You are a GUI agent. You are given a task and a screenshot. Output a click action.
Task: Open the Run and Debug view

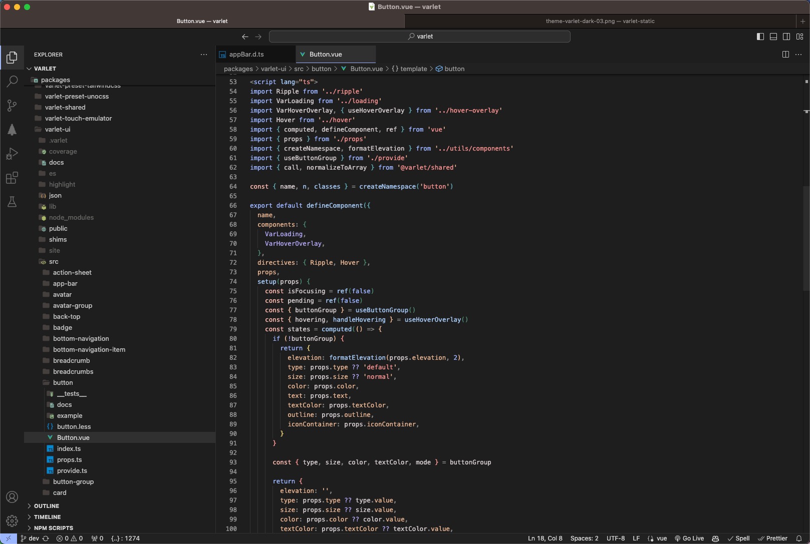coord(12,153)
